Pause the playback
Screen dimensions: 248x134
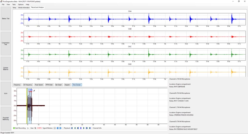[81, 128]
